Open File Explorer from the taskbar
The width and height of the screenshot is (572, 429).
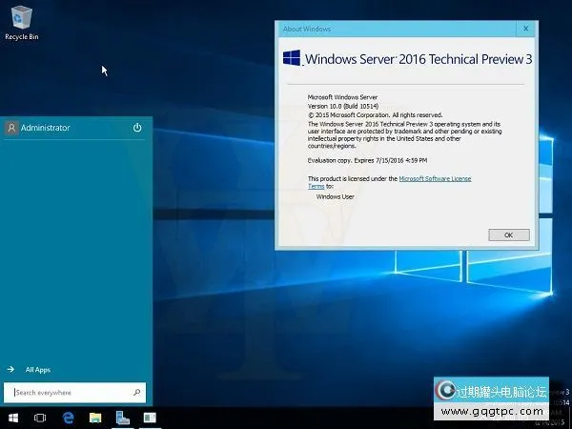pos(95,418)
